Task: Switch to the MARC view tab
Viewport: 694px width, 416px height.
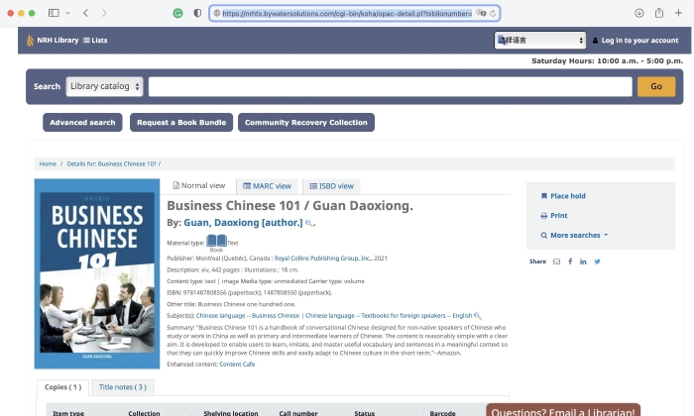Action: click(268, 185)
